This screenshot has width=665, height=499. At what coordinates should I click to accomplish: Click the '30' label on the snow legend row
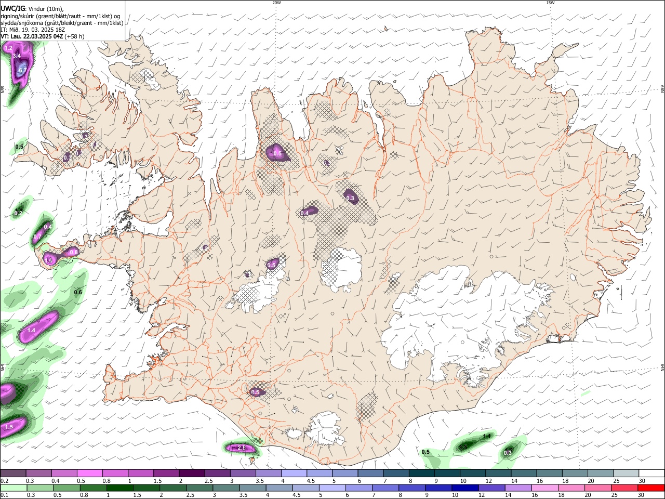[x=642, y=480]
